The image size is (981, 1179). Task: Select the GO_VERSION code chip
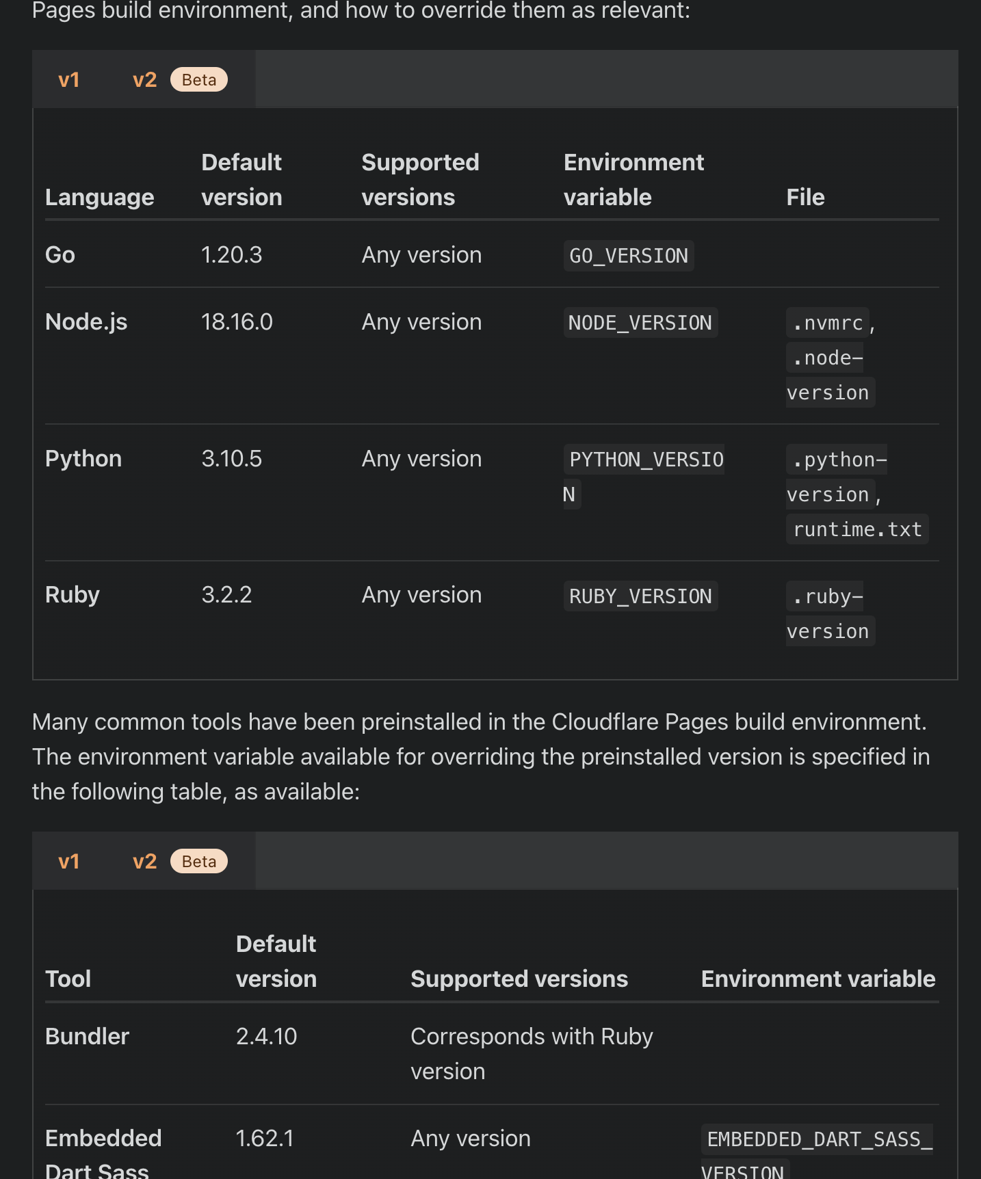click(628, 255)
